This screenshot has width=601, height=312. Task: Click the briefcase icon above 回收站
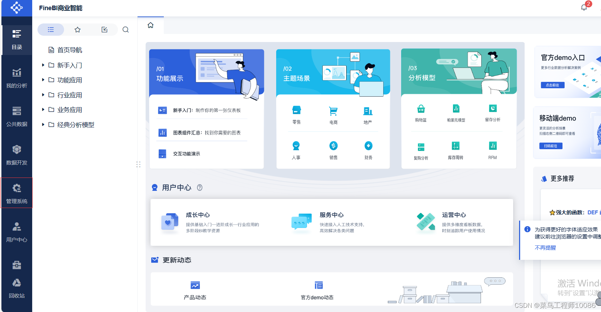point(17,265)
